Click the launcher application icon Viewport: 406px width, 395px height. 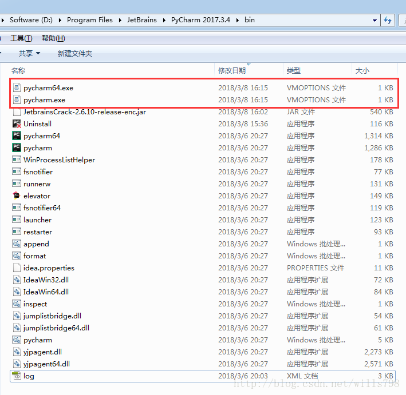17,220
